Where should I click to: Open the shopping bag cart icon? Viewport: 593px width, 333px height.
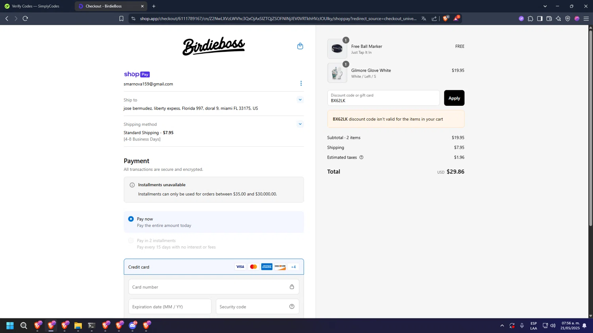tap(300, 46)
